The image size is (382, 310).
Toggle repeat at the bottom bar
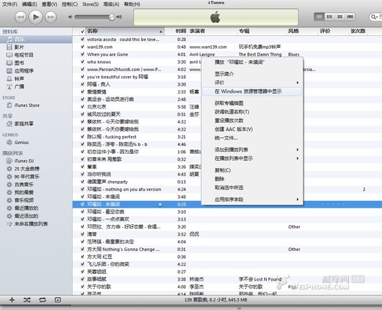[42, 300]
